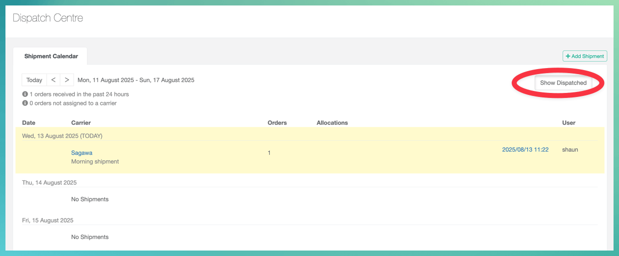This screenshot has width=619, height=256.
Task: Open the 2025/08/13 11:22 timestamp link
Action: click(525, 150)
